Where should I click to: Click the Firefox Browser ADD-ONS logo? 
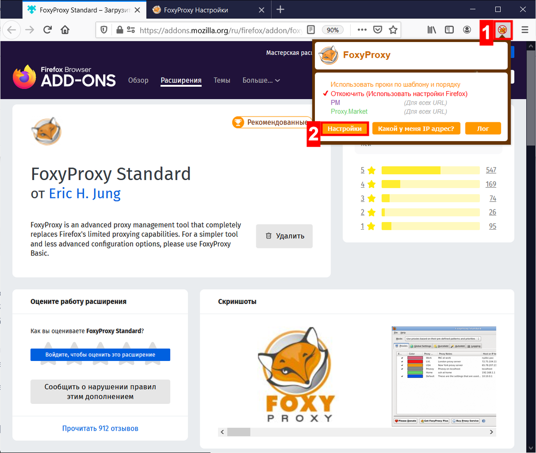64,77
